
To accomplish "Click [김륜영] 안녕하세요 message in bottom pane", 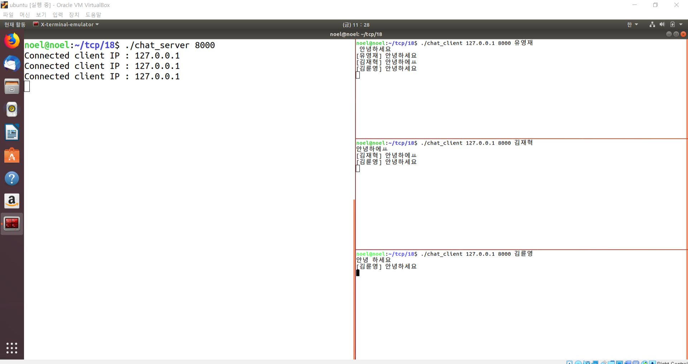I will point(386,266).
